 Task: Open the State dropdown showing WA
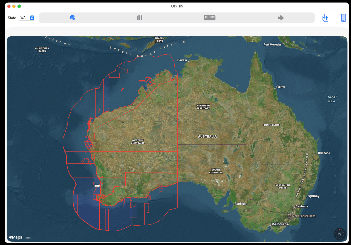pyautogui.click(x=27, y=17)
